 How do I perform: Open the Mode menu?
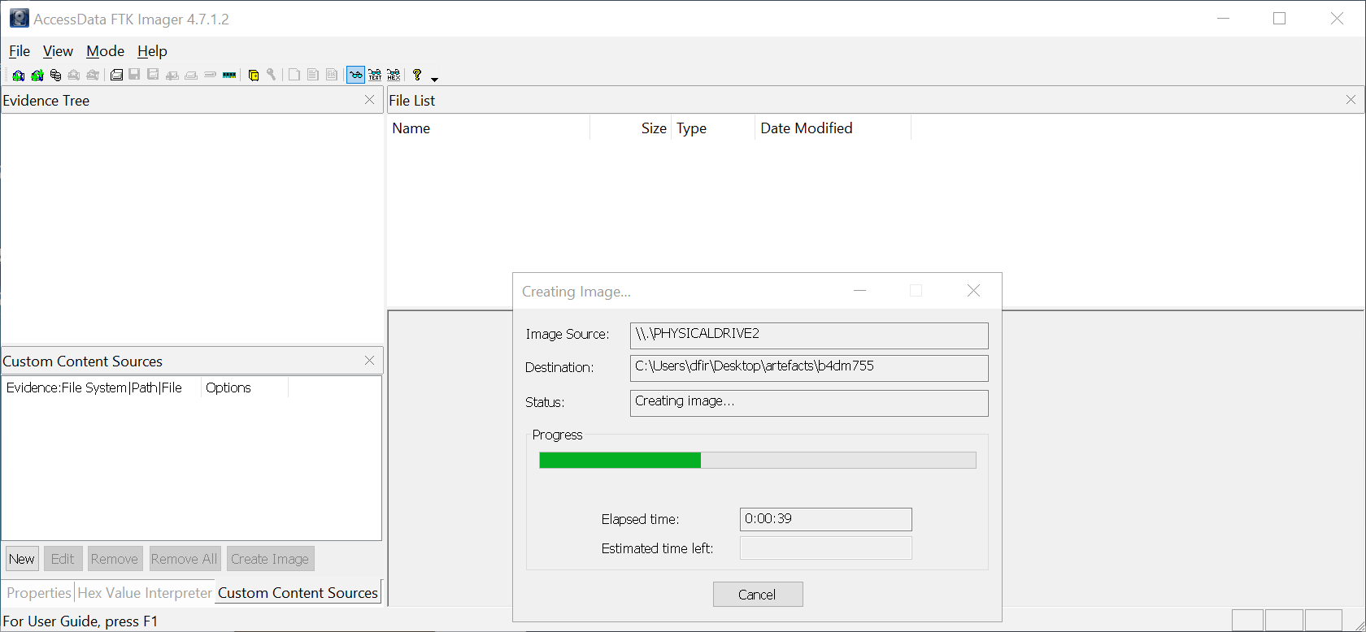pyautogui.click(x=105, y=51)
